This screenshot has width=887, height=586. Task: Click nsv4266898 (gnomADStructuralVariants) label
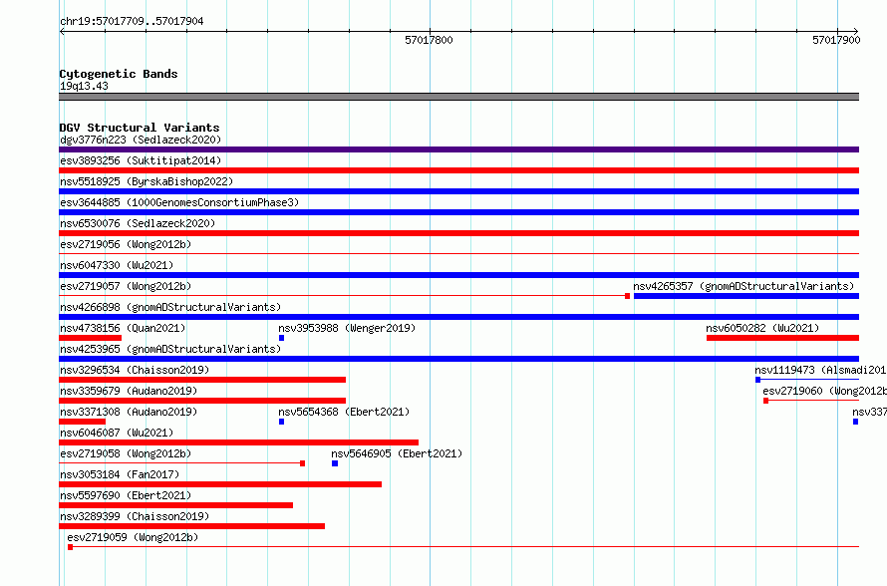[170, 307]
